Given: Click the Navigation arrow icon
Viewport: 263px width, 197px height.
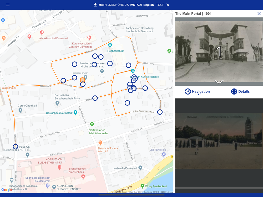Looking at the screenshot, I should (x=188, y=91).
